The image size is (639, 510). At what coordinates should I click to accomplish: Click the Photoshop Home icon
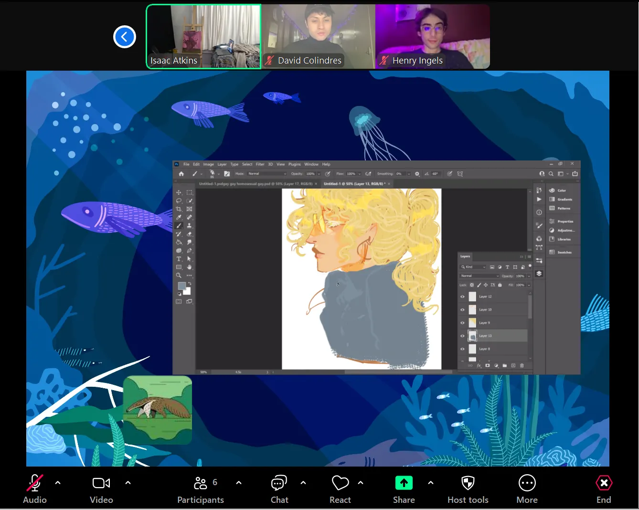coord(181,174)
